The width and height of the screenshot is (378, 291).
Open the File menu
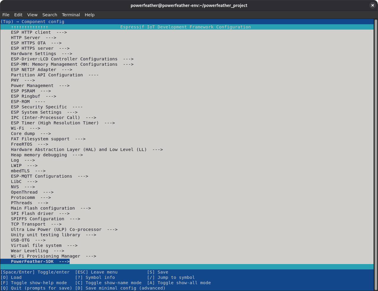point(6,15)
